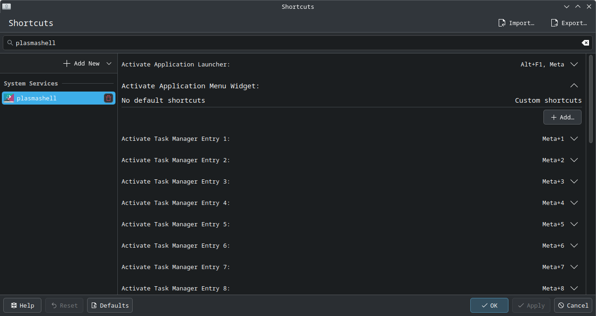This screenshot has height=316, width=596.
Task: Expand Activate Task Manager Entry 3
Action: click(x=574, y=181)
